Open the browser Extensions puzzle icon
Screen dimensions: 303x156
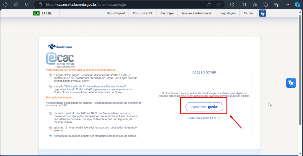pyautogui.click(x=232, y=4)
